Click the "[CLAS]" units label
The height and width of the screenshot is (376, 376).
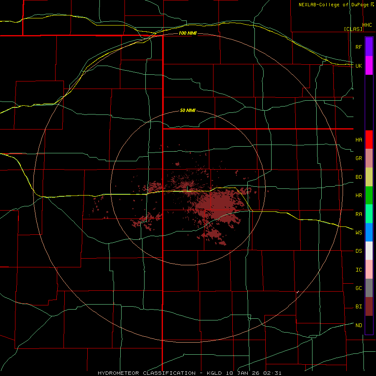pos(353,29)
